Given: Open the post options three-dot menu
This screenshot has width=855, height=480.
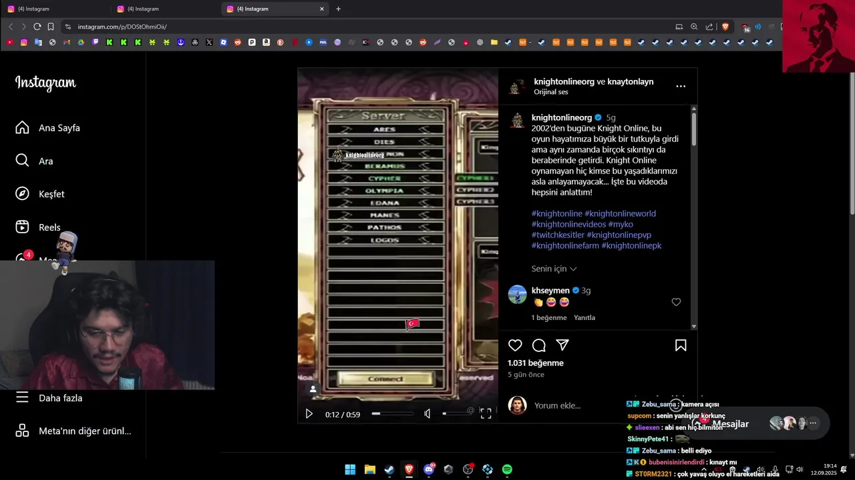Looking at the screenshot, I should pos(681,86).
